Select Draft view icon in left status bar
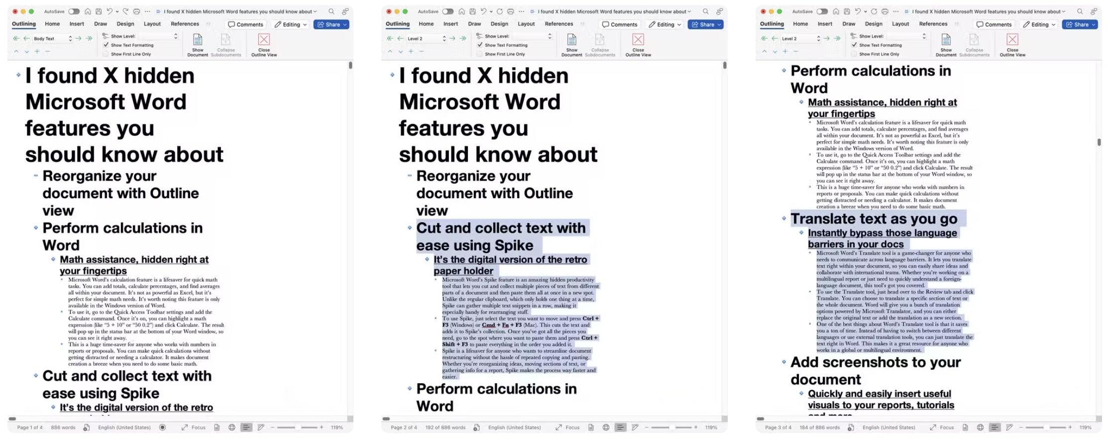Image resolution: width=1109 pixels, height=439 pixels. pos(261,428)
